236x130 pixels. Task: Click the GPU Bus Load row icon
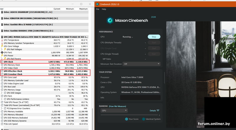coord(2,87)
